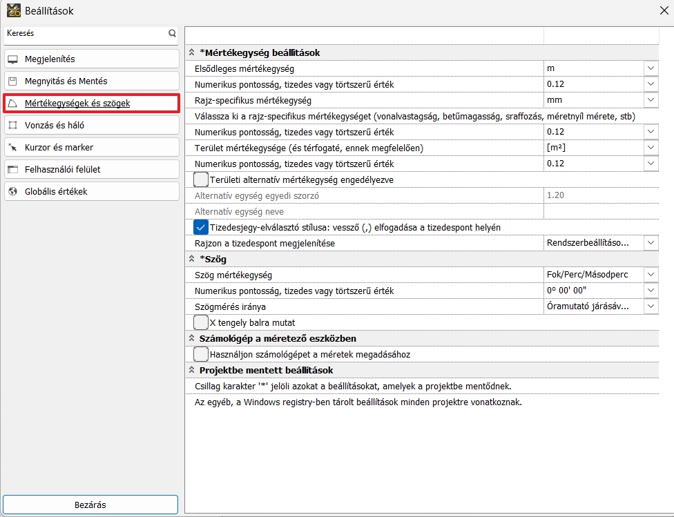
Task: Click the Kurzor és marker cursor icon
Action: pos(12,148)
